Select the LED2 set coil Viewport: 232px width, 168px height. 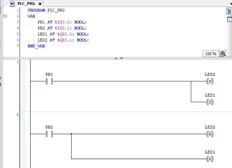(210, 81)
